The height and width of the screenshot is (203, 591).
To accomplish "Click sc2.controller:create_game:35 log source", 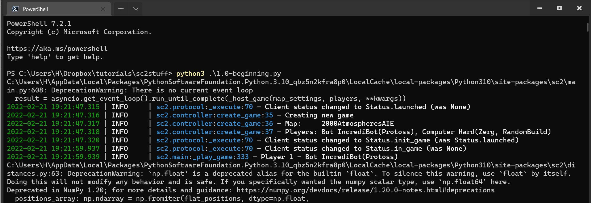I will (x=214, y=115).
